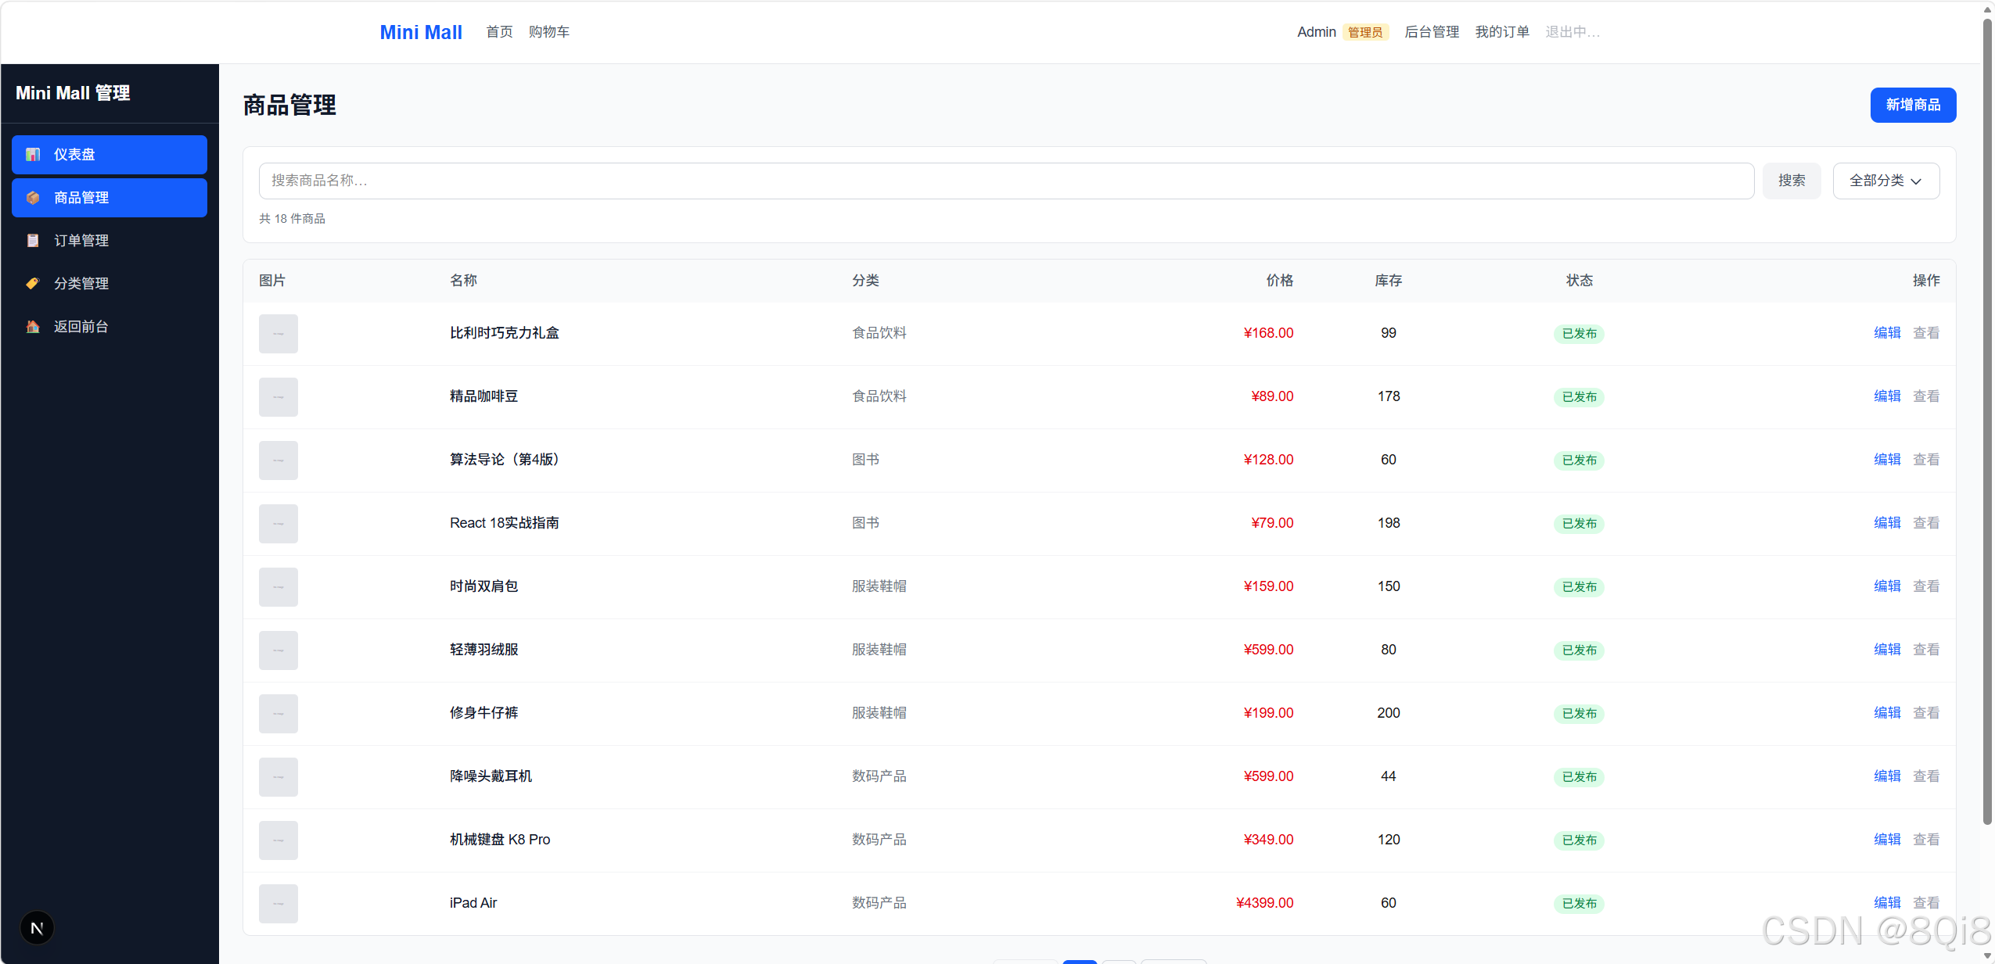View the 轻薄羽绒服 product
This screenshot has height=964, width=1995.
click(x=1926, y=650)
